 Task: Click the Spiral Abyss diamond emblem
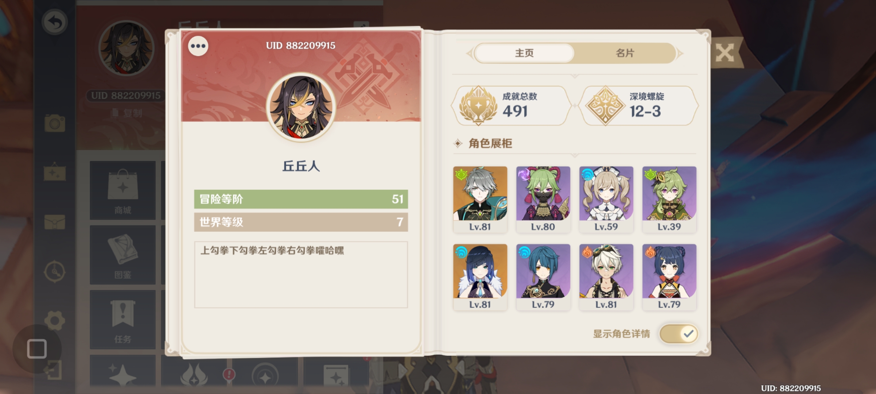[605, 106]
